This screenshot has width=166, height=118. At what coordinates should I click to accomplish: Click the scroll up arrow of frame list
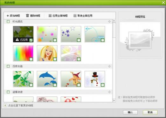click(114, 21)
